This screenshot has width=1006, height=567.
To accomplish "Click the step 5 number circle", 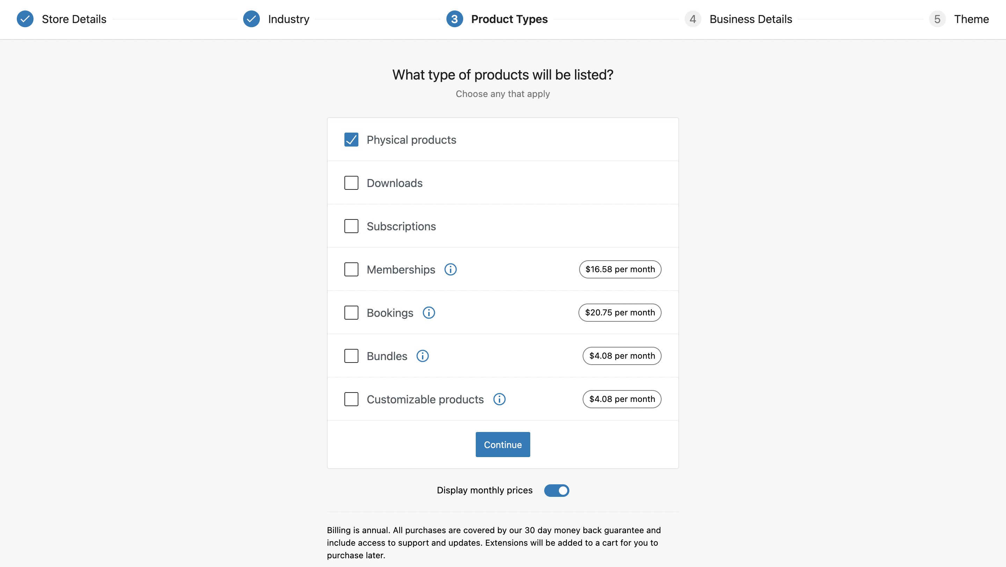I will pyautogui.click(x=937, y=19).
